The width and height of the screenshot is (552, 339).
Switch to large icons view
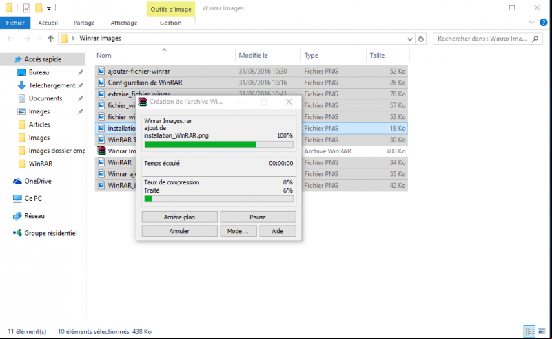point(542,331)
